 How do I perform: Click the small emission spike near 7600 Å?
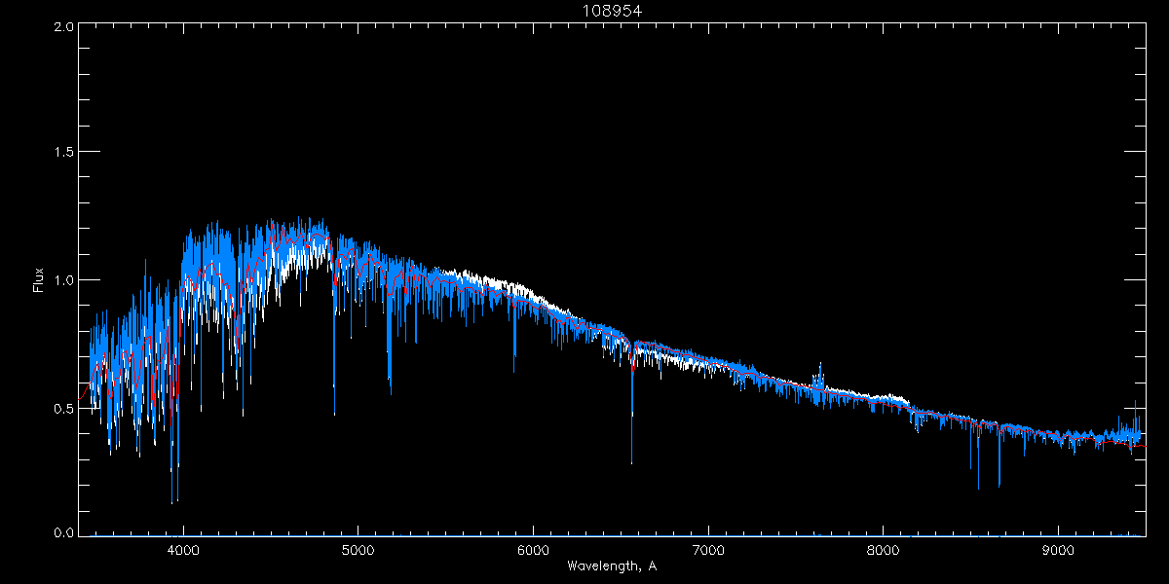[x=819, y=373]
